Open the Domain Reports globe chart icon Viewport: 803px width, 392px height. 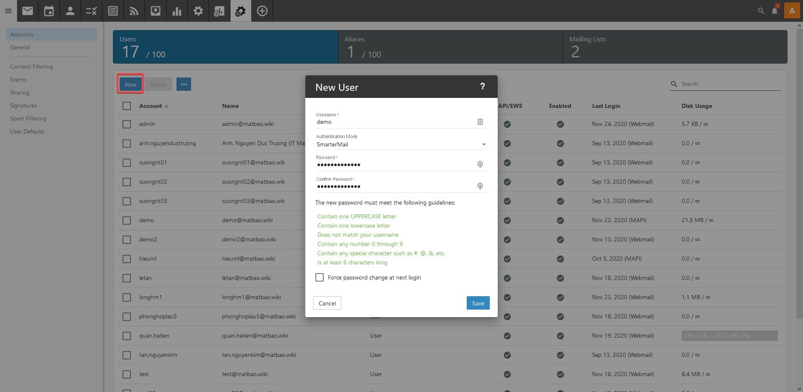point(220,11)
